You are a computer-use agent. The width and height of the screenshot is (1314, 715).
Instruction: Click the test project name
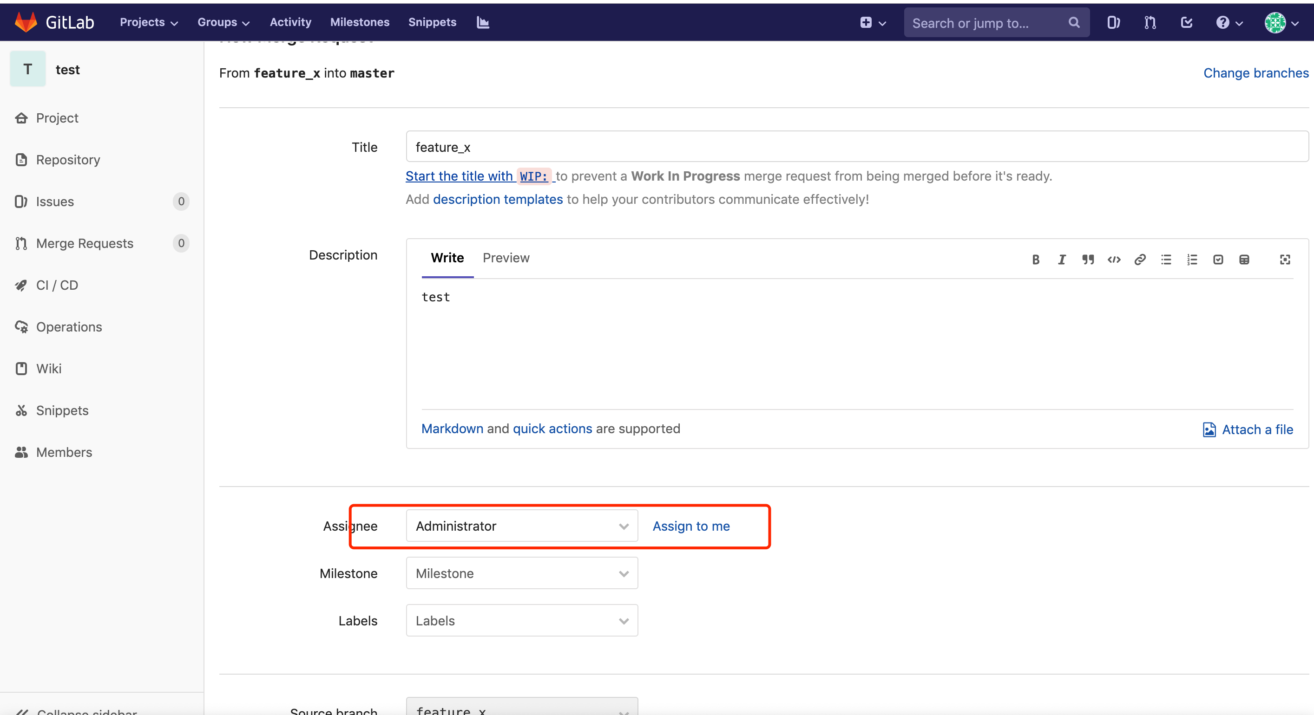[67, 70]
